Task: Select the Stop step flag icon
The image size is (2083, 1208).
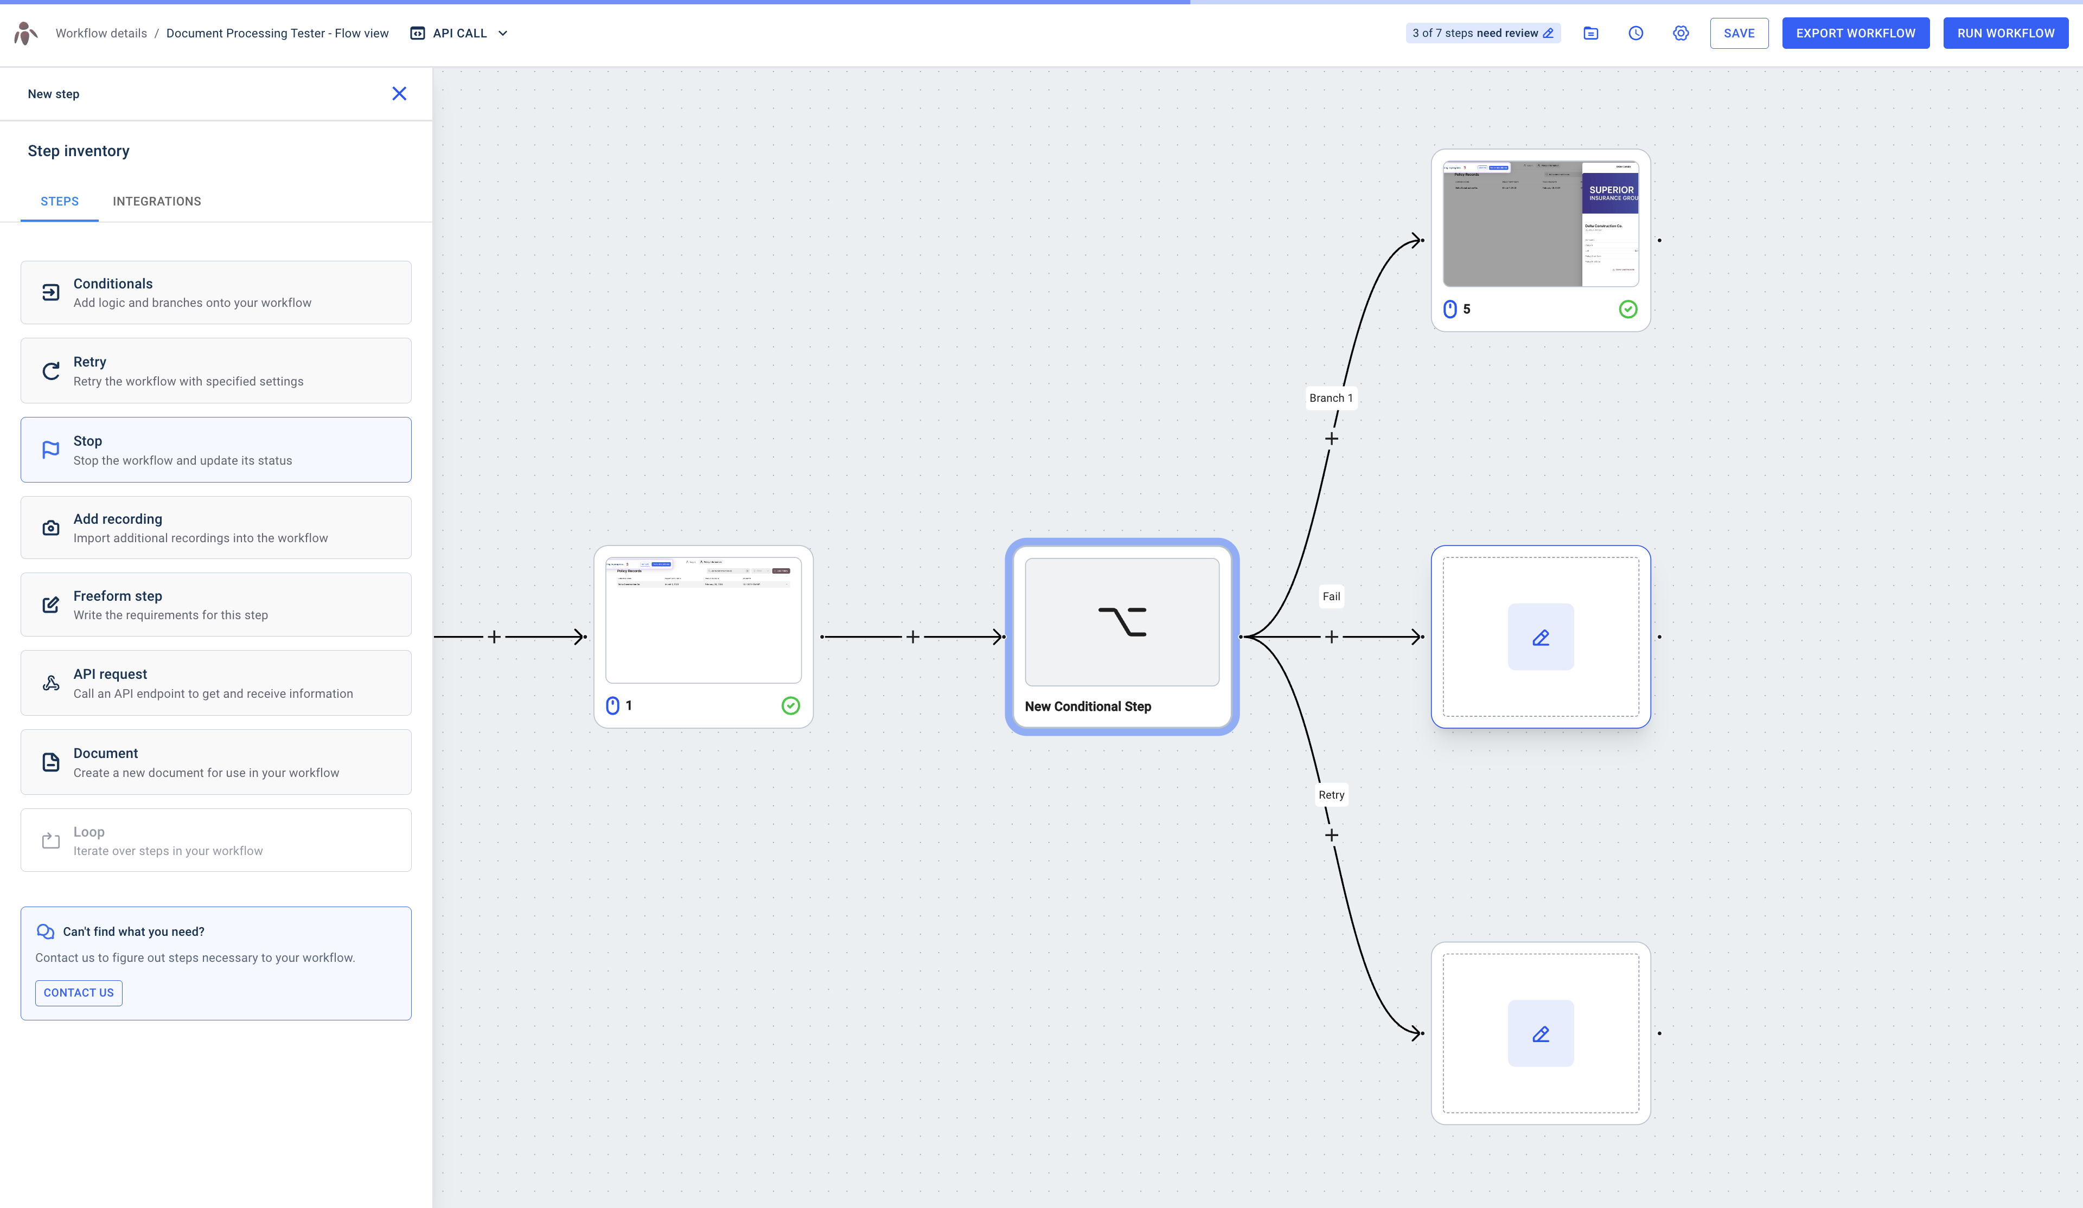Action: [x=50, y=449]
